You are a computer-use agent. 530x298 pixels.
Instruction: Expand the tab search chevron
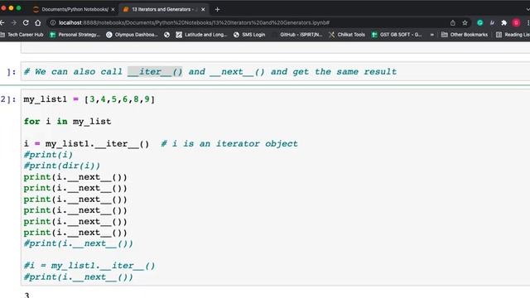click(528, 9)
